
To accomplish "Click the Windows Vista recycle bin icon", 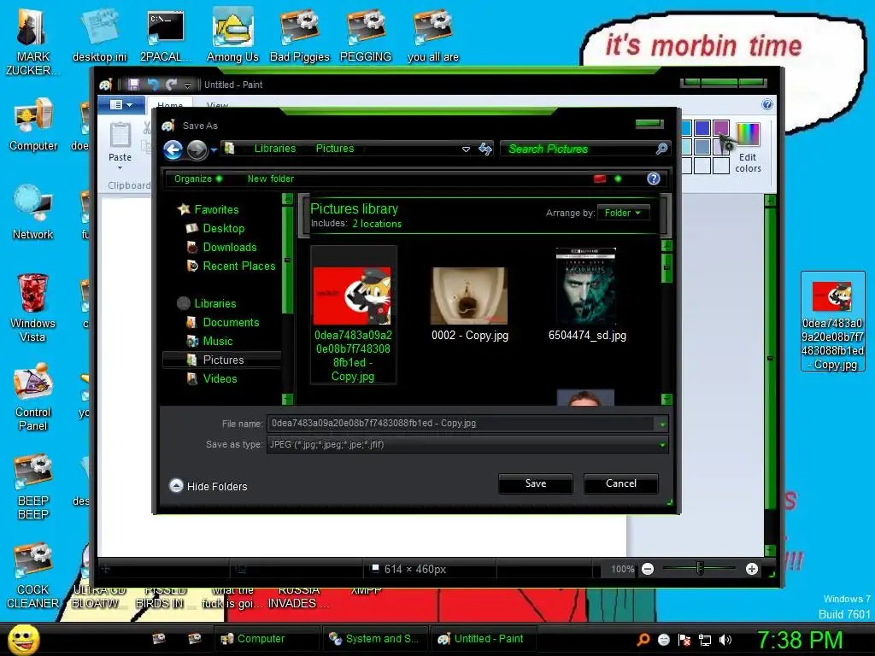I will (x=33, y=307).
